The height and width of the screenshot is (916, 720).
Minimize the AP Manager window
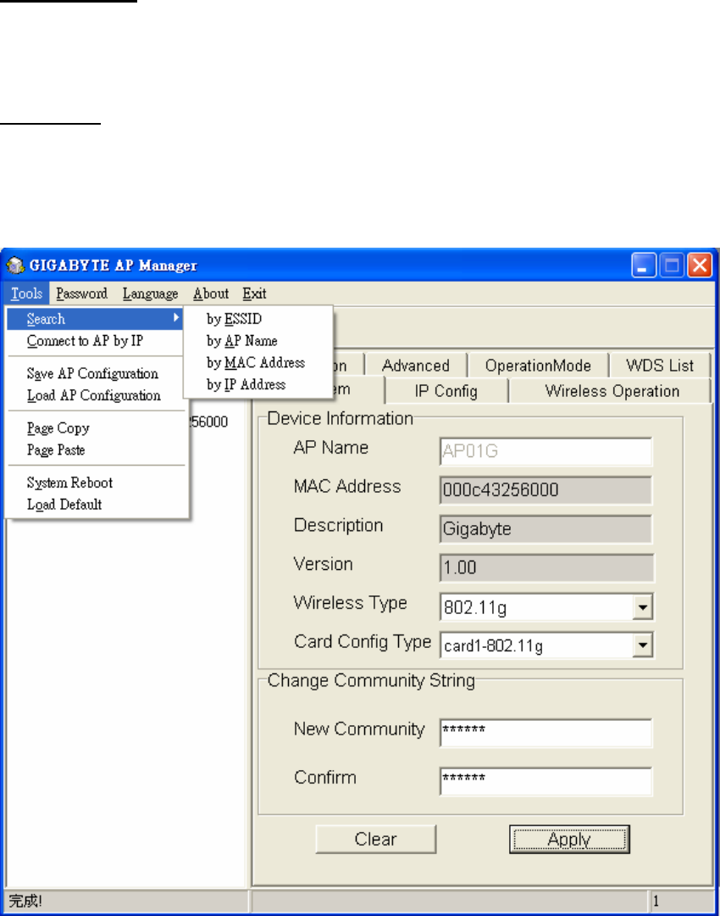644,265
